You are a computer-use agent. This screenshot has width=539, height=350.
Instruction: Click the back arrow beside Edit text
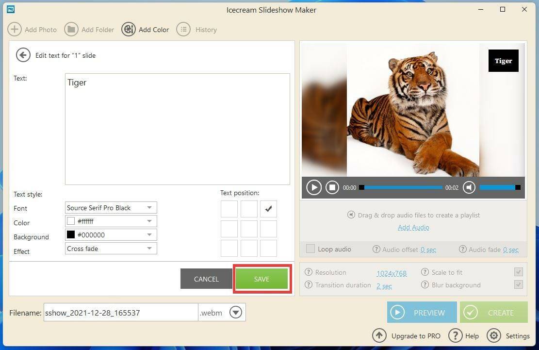[x=23, y=55]
